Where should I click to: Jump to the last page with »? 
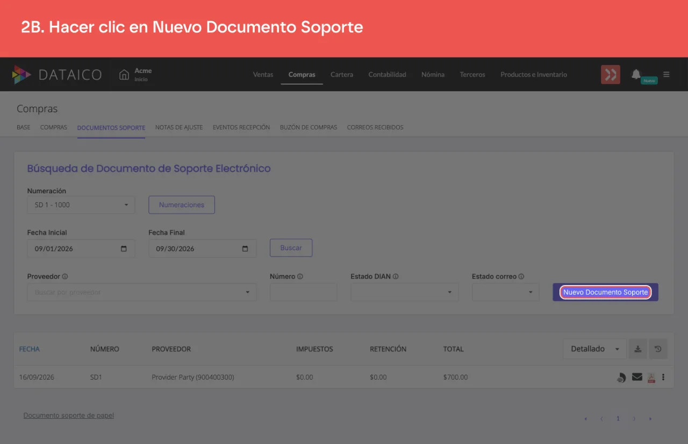coord(650,419)
